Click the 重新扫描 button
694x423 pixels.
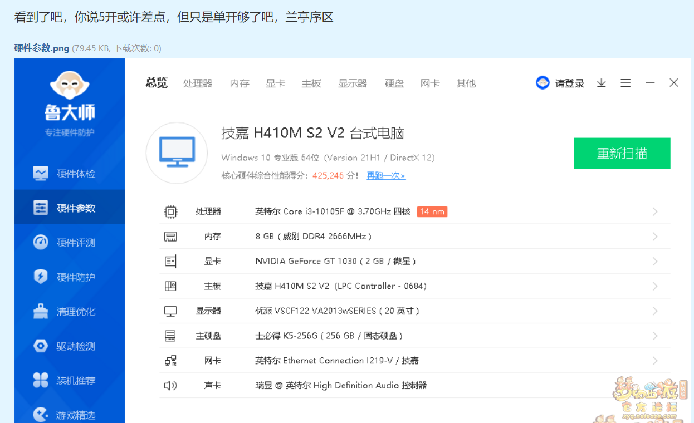(x=622, y=153)
